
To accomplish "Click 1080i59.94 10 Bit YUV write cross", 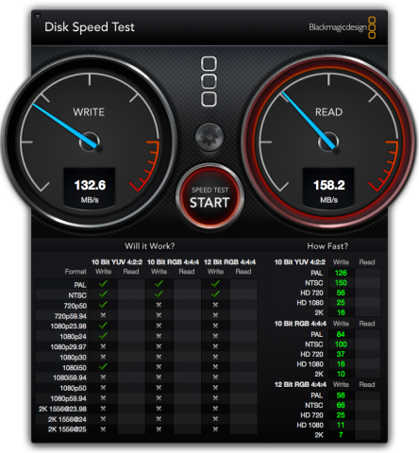I will pos(103,377).
